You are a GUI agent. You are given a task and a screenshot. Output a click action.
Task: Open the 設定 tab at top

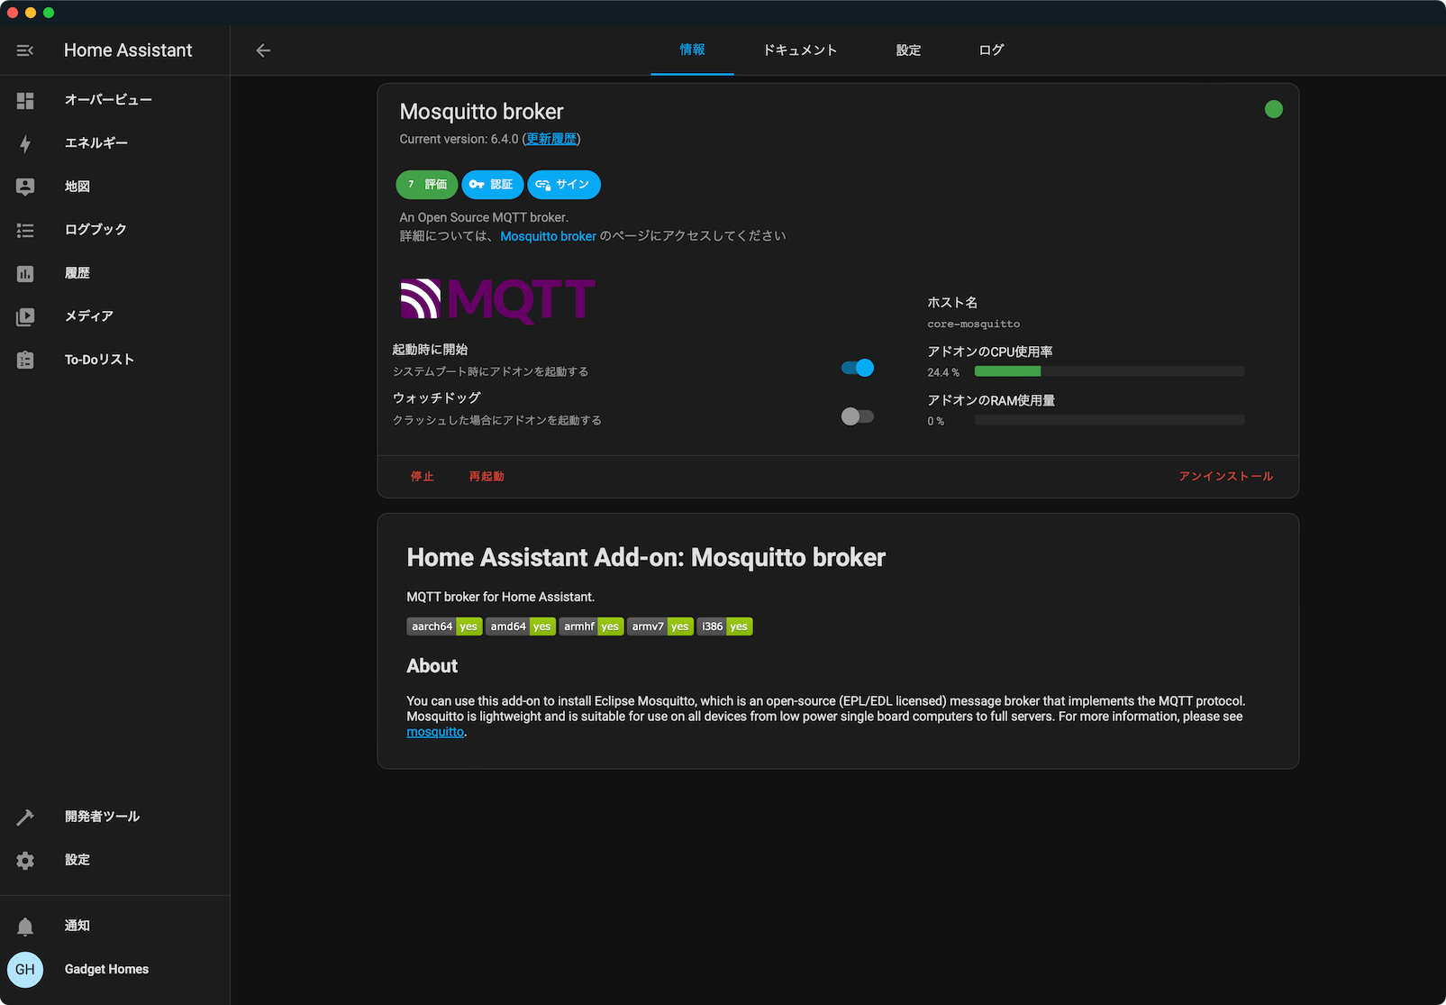(x=908, y=50)
